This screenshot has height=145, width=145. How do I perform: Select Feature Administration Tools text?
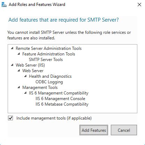[49, 54]
